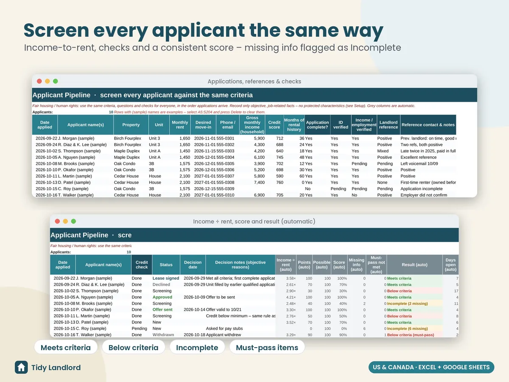509x382 pixels.
Task: Select the Points (auto) column header
Action: click(x=304, y=264)
